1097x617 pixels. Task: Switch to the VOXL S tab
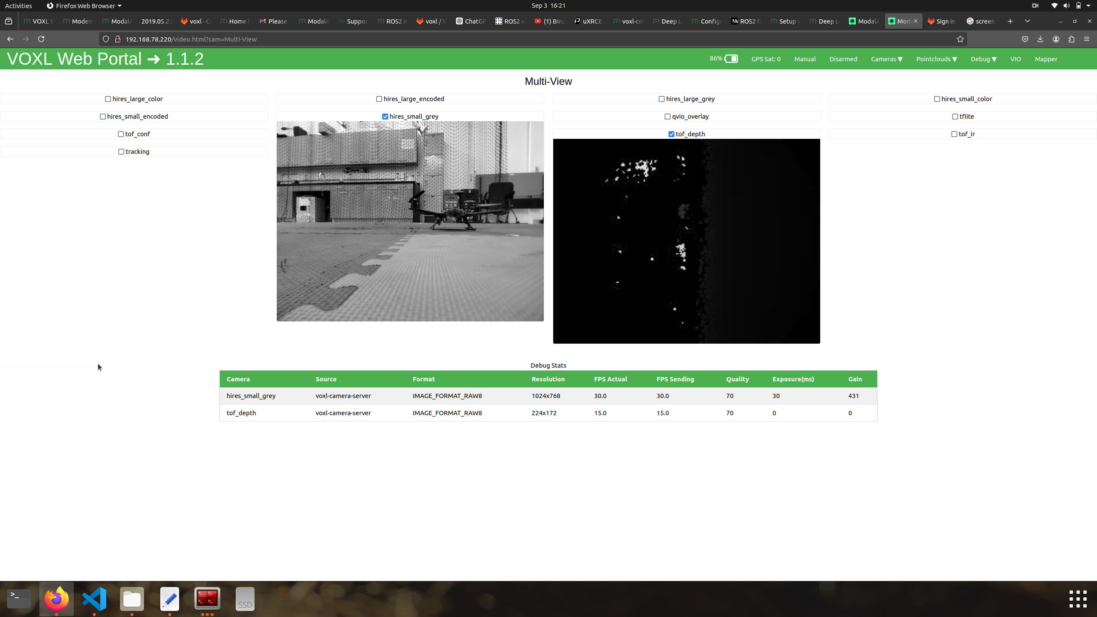tap(38, 21)
